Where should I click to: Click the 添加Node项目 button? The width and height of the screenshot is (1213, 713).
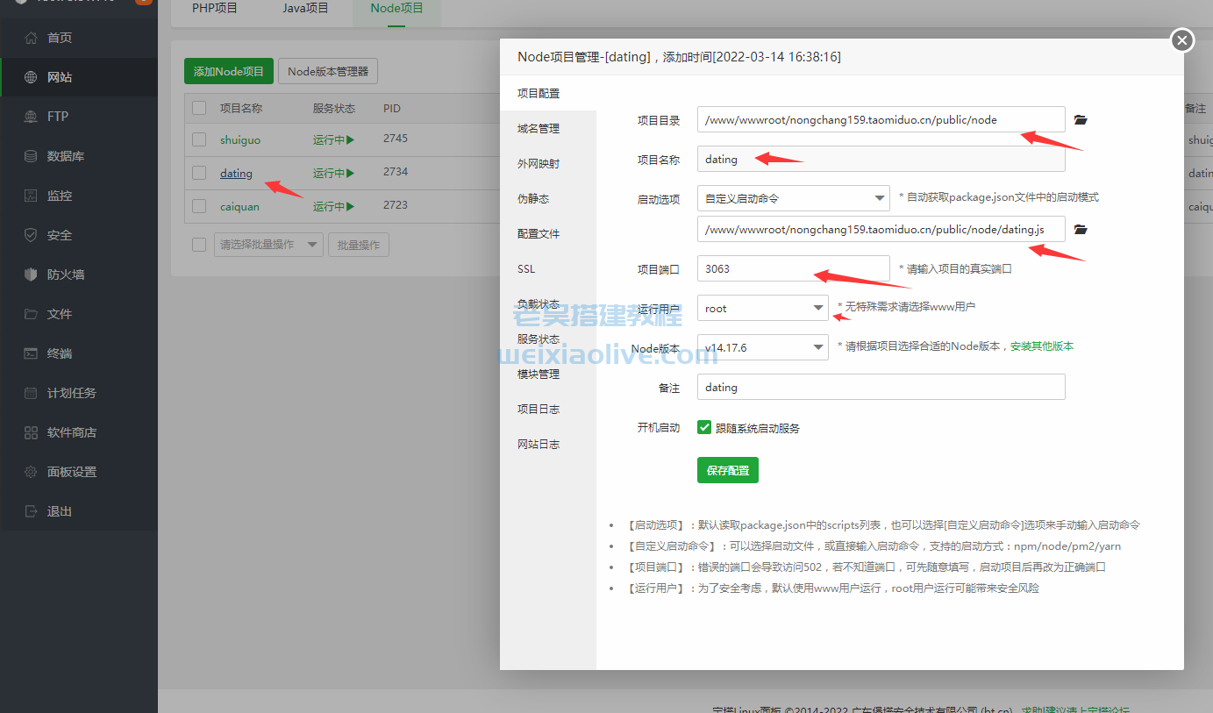point(229,71)
